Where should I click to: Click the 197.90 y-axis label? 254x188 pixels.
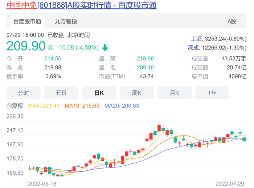pyautogui.click(x=15, y=144)
